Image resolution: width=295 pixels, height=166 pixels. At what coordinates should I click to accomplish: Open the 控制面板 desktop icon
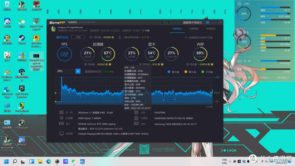point(7,124)
